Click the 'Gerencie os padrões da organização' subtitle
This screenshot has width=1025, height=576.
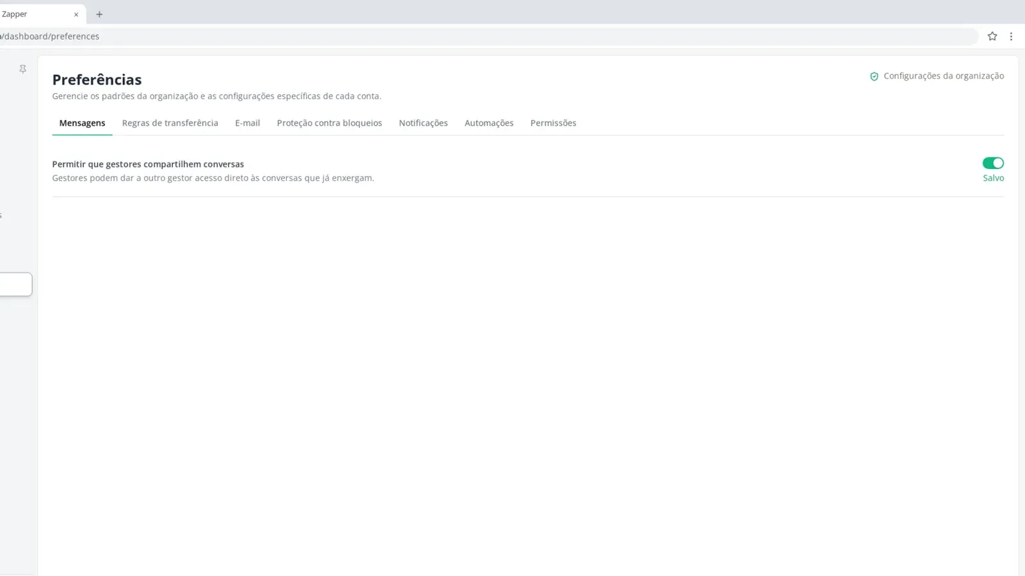coord(217,96)
